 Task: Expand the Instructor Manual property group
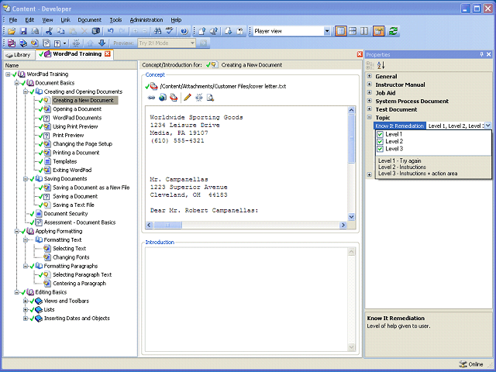(369, 84)
